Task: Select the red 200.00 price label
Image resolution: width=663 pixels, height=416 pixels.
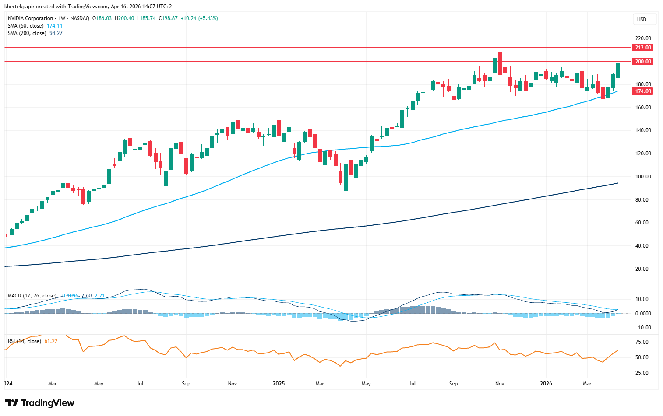Action: pos(642,62)
